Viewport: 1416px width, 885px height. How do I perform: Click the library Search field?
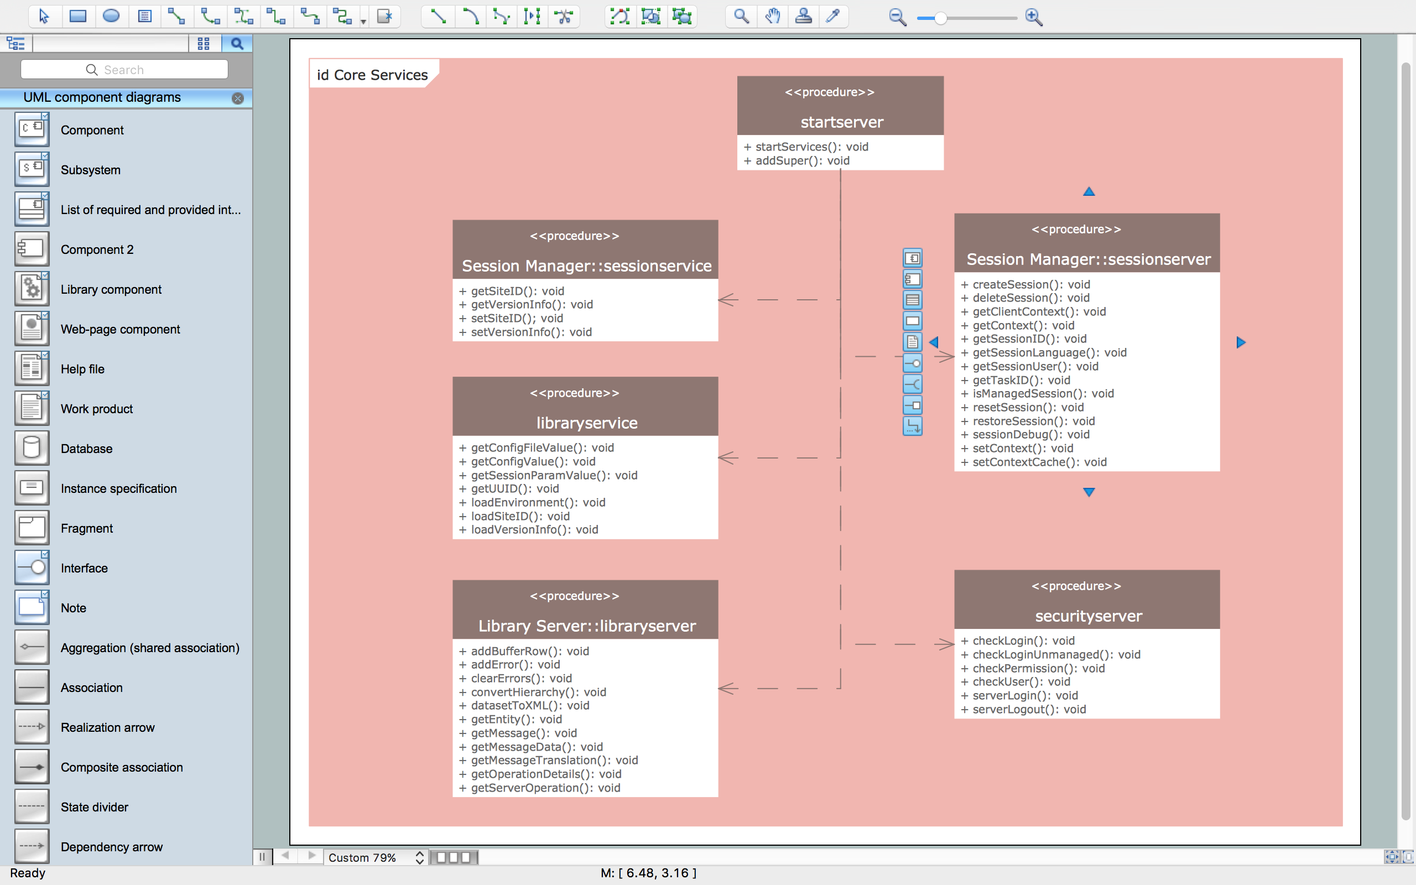click(x=124, y=70)
